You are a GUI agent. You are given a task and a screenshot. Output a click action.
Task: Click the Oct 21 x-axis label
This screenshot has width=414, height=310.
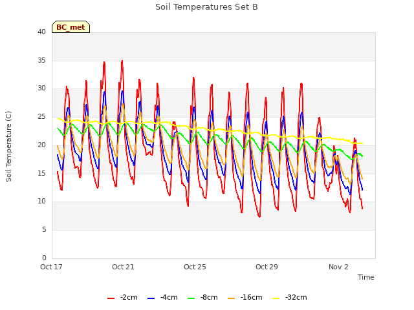click(x=123, y=267)
